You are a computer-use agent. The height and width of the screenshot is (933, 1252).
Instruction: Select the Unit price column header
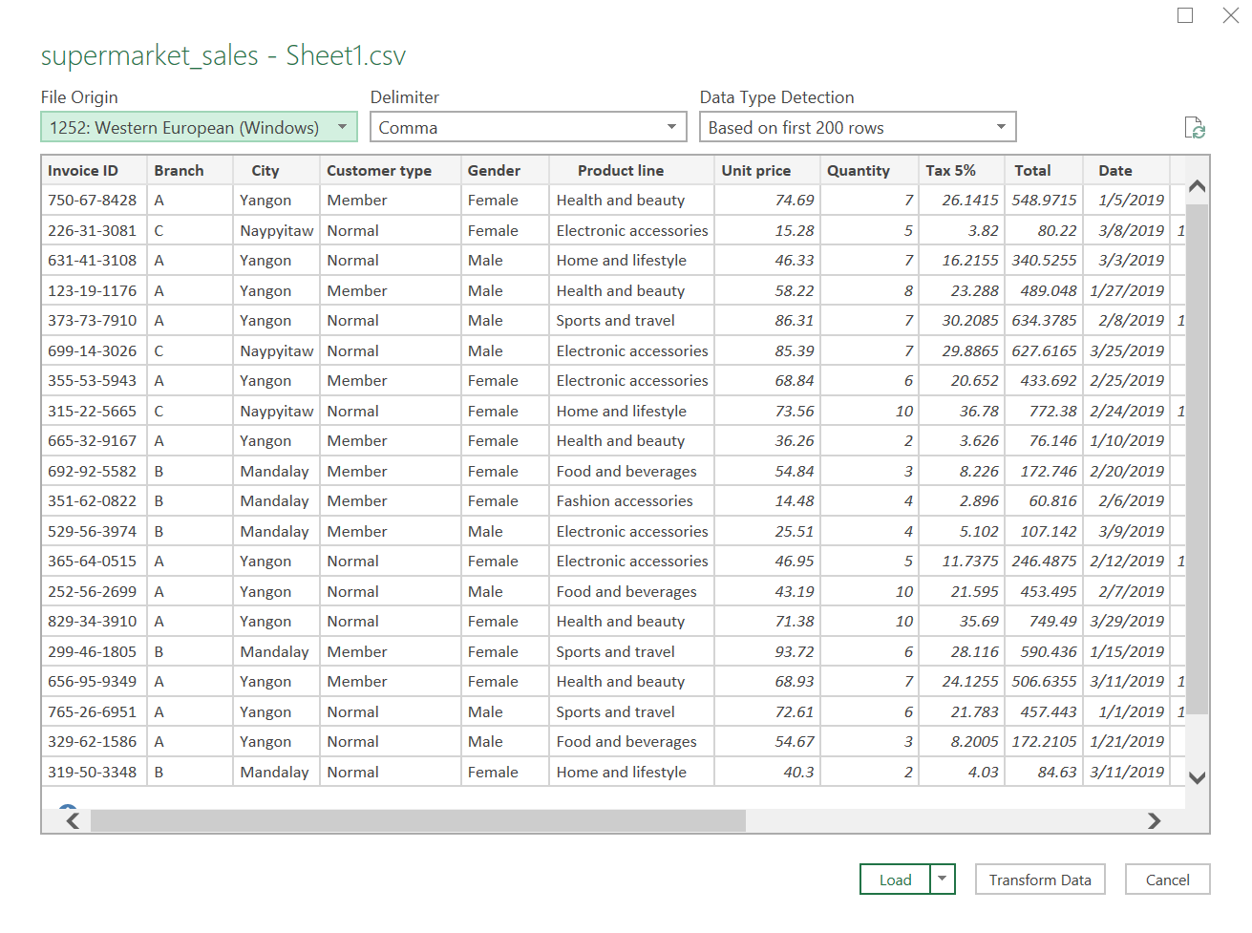point(754,170)
